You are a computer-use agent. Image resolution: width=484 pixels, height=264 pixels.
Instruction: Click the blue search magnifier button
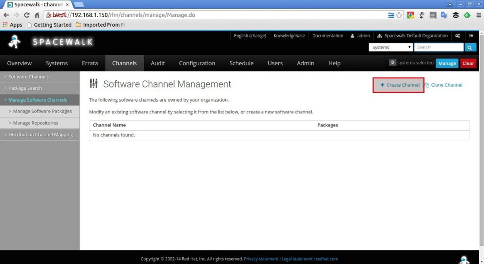click(x=470, y=47)
